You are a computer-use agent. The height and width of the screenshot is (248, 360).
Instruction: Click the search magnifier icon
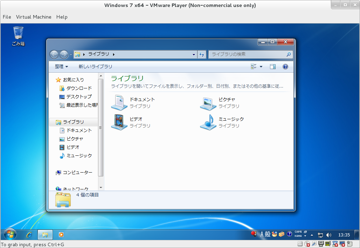click(x=289, y=54)
